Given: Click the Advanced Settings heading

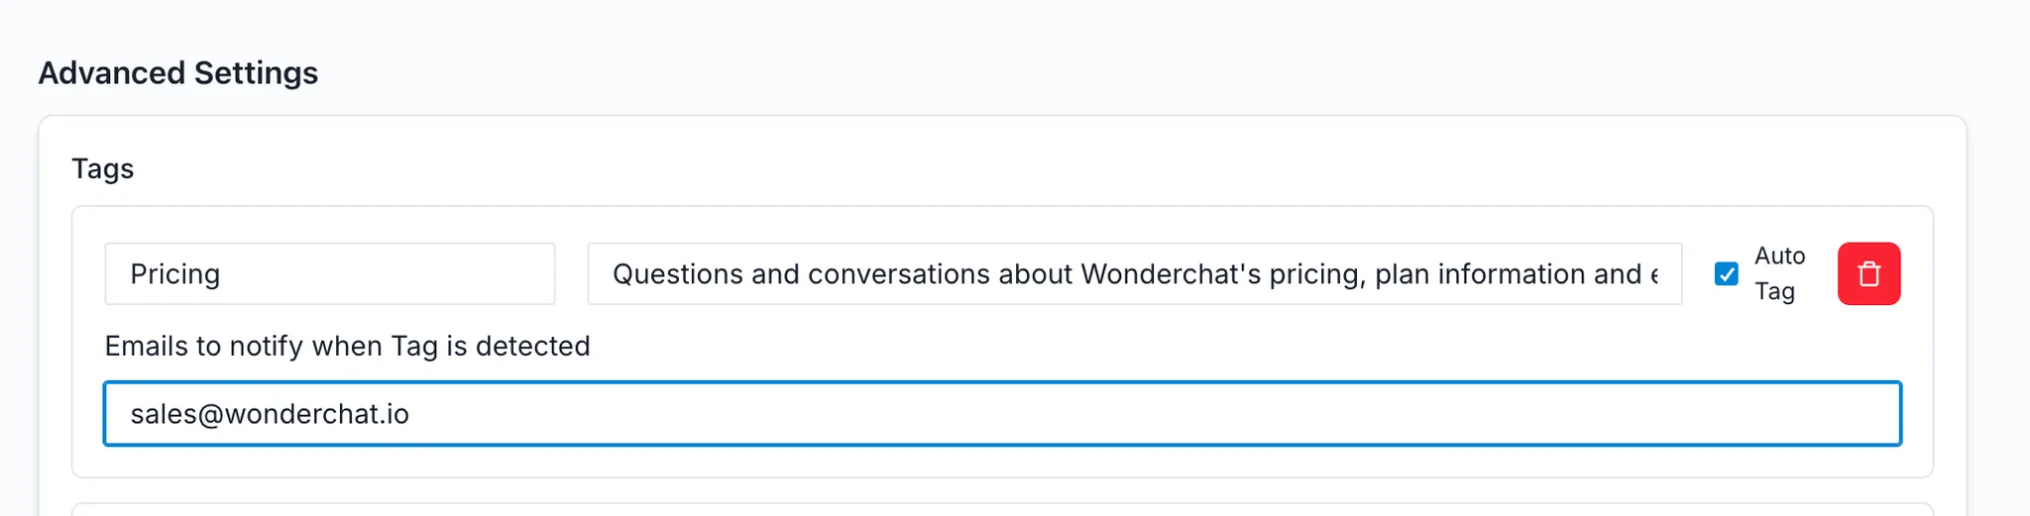Looking at the screenshot, I should coord(178,73).
